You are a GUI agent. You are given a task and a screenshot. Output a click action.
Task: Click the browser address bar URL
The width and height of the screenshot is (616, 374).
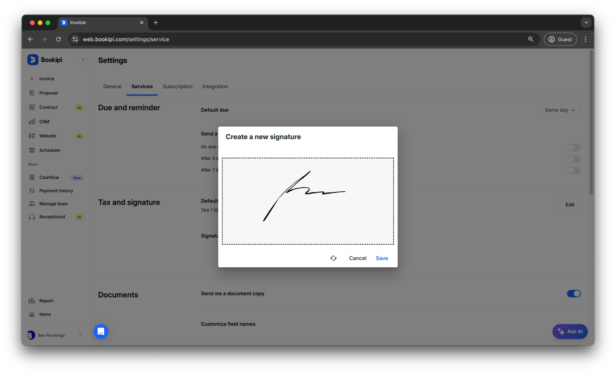coord(126,39)
